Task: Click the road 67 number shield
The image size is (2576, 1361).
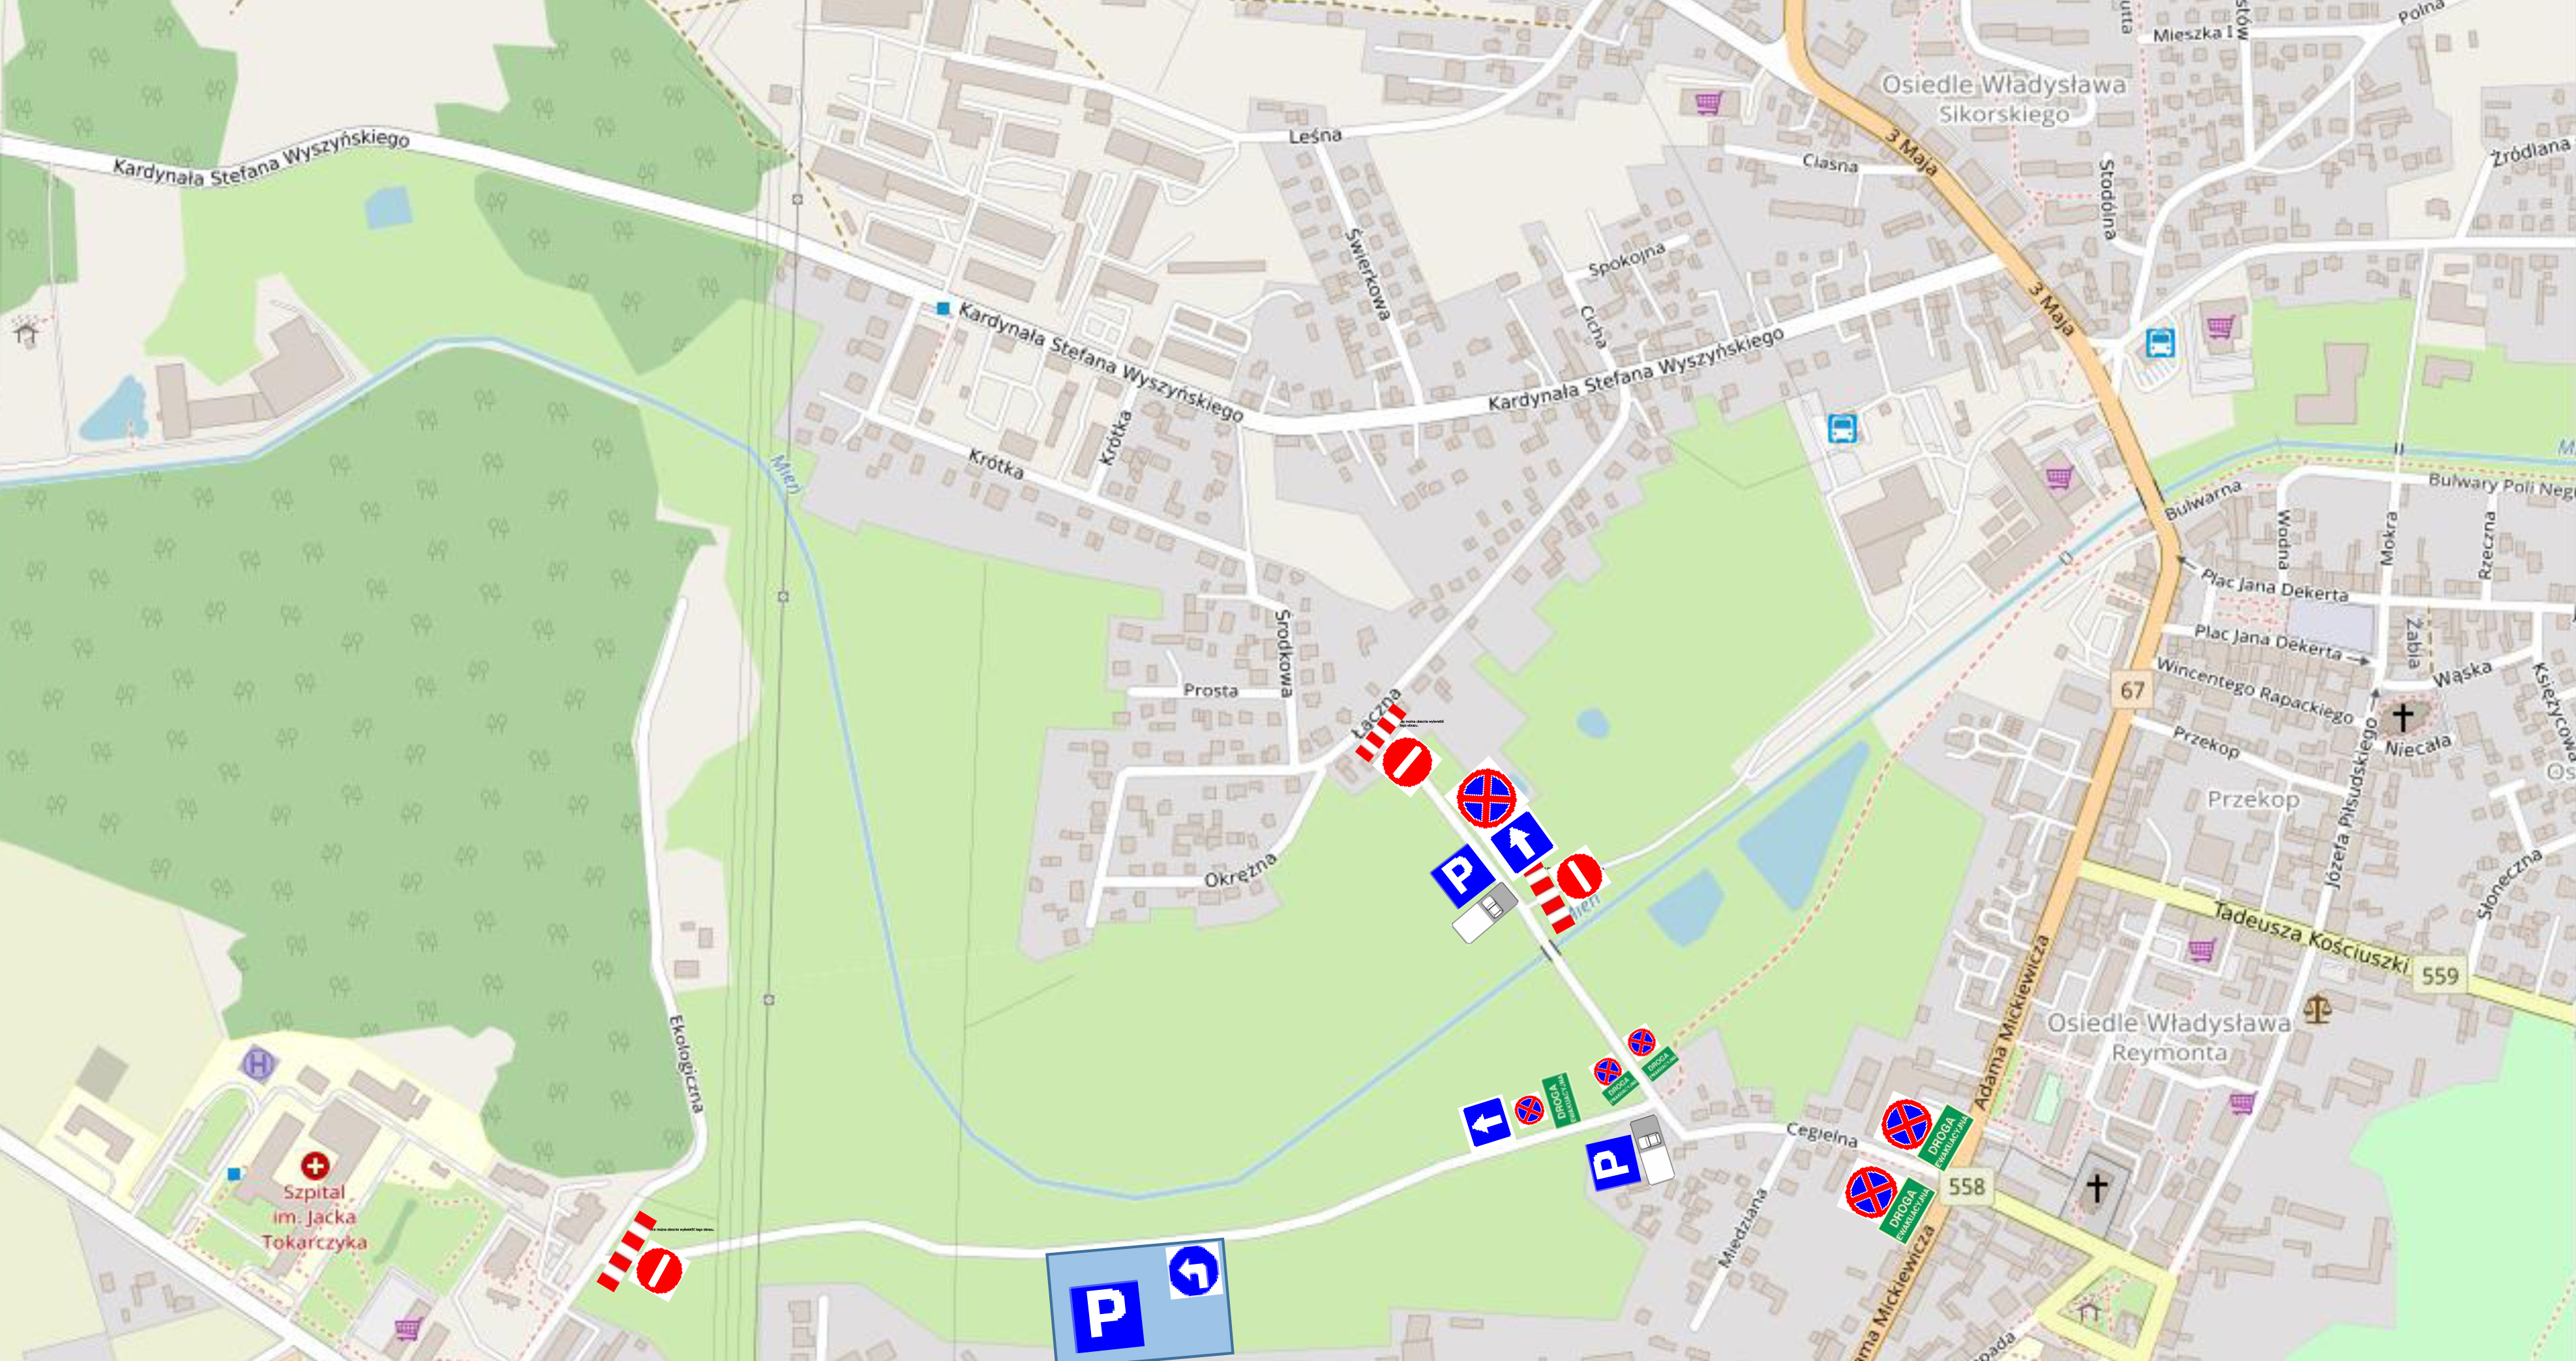Action: 2132,690
